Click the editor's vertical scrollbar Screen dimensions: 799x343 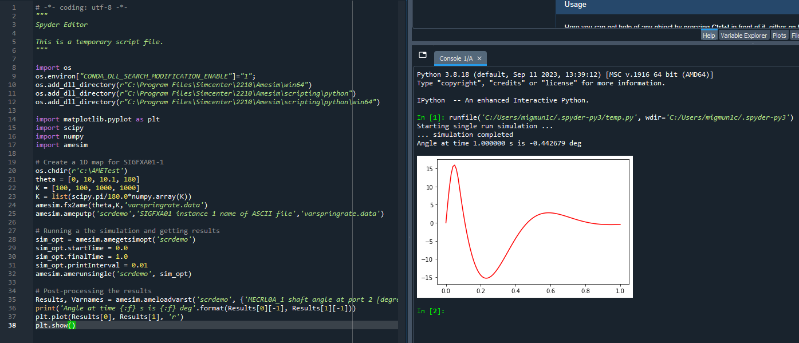tap(402, 172)
